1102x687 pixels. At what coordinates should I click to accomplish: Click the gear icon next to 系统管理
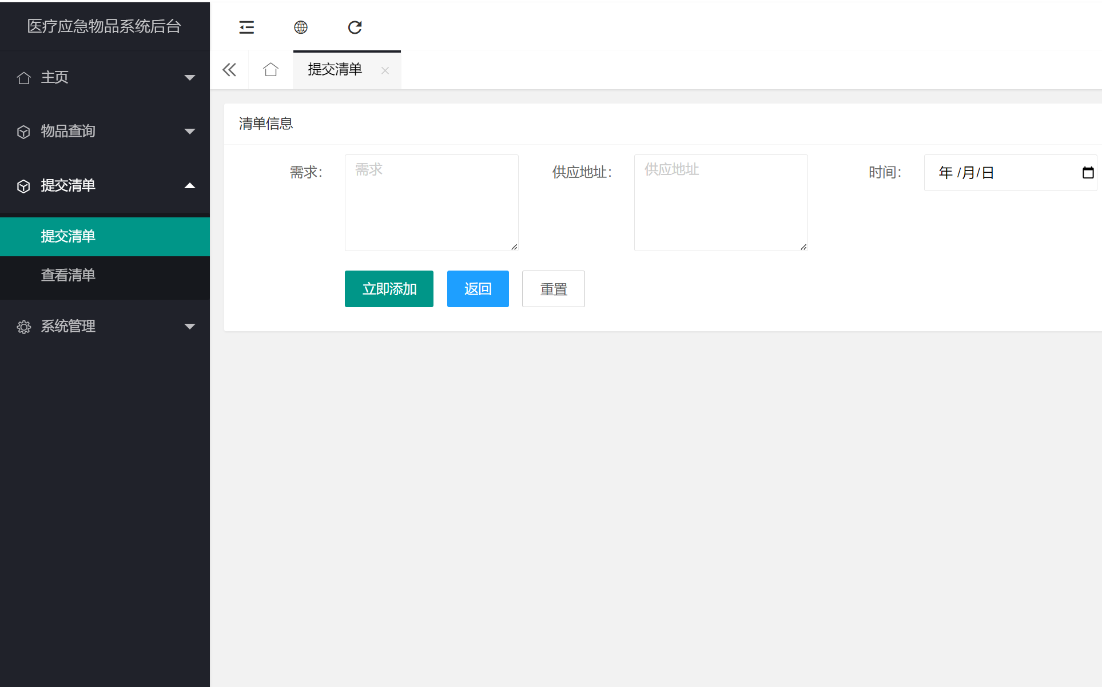[23, 326]
